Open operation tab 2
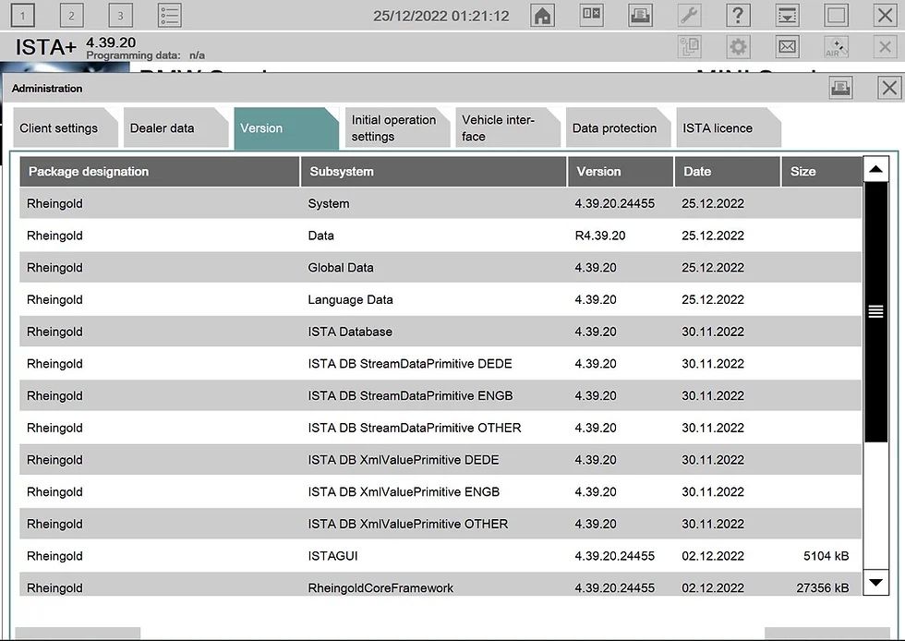905x641 pixels. coord(72,16)
